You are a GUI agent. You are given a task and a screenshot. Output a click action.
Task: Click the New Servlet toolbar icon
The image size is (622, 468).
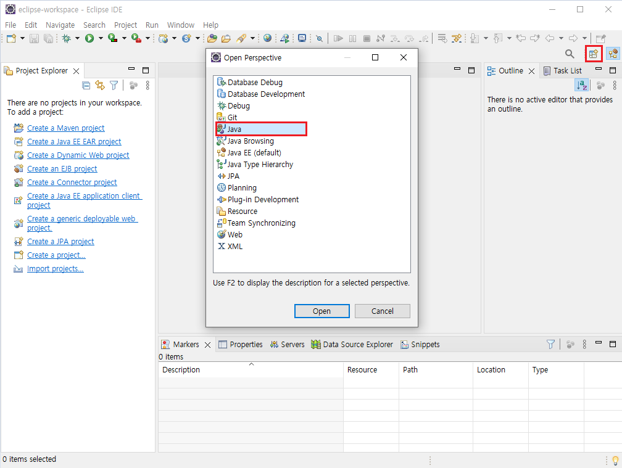pyautogui.click(x=186, y=38)
